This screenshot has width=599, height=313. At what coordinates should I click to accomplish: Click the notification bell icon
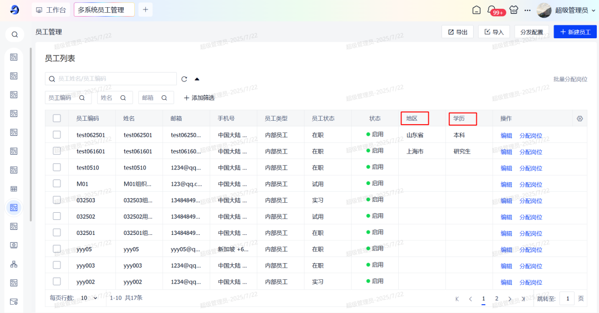click(491, 10)
